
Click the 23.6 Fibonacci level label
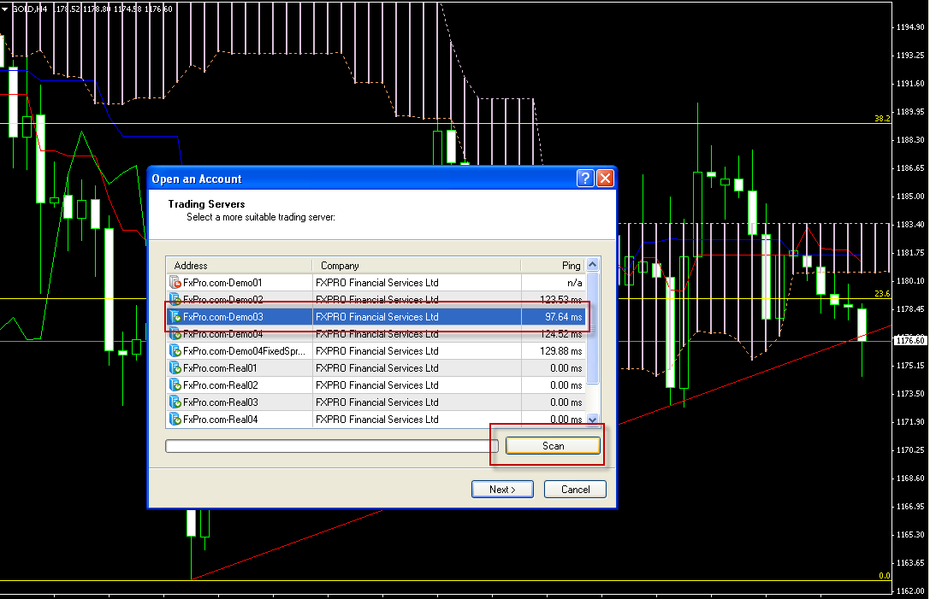coord(883,293)
